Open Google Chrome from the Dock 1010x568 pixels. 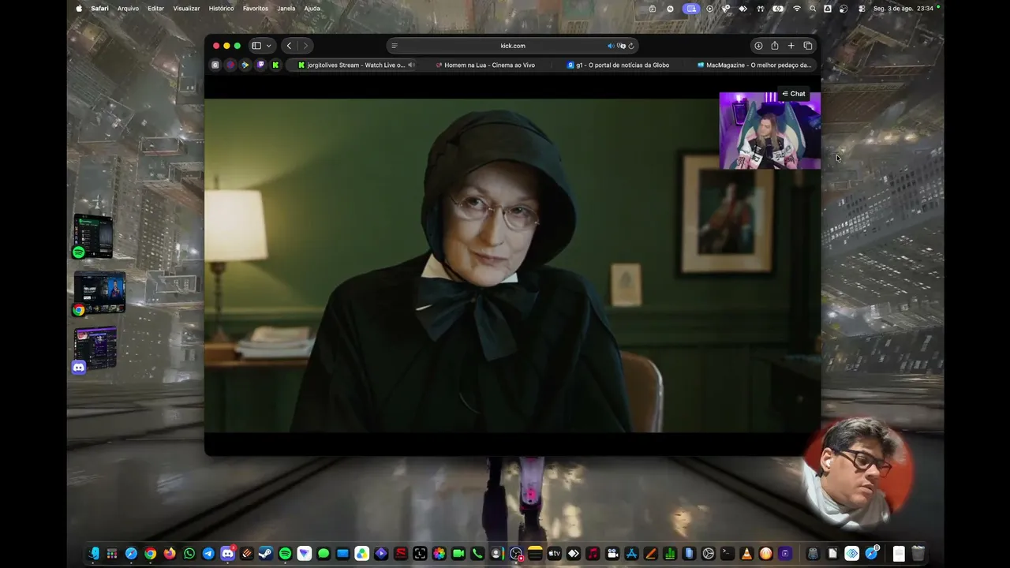(151, 554)
